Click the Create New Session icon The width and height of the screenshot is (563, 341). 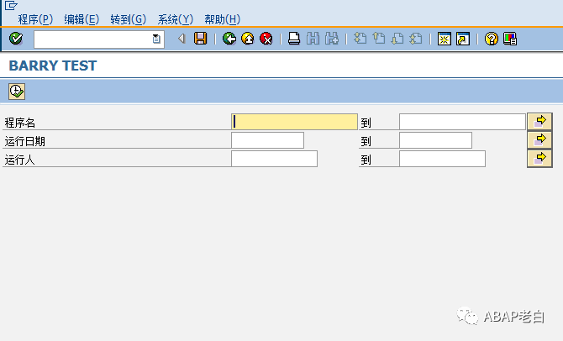point(445,39)
